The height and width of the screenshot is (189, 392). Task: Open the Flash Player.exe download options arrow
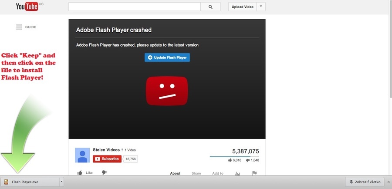pos(61,182)
